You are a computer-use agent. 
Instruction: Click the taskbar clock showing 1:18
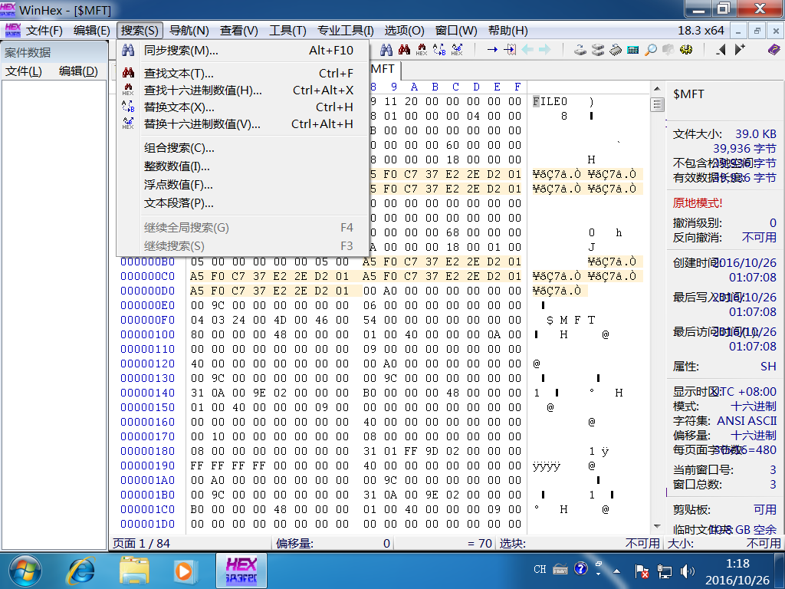tap(737, 564)
